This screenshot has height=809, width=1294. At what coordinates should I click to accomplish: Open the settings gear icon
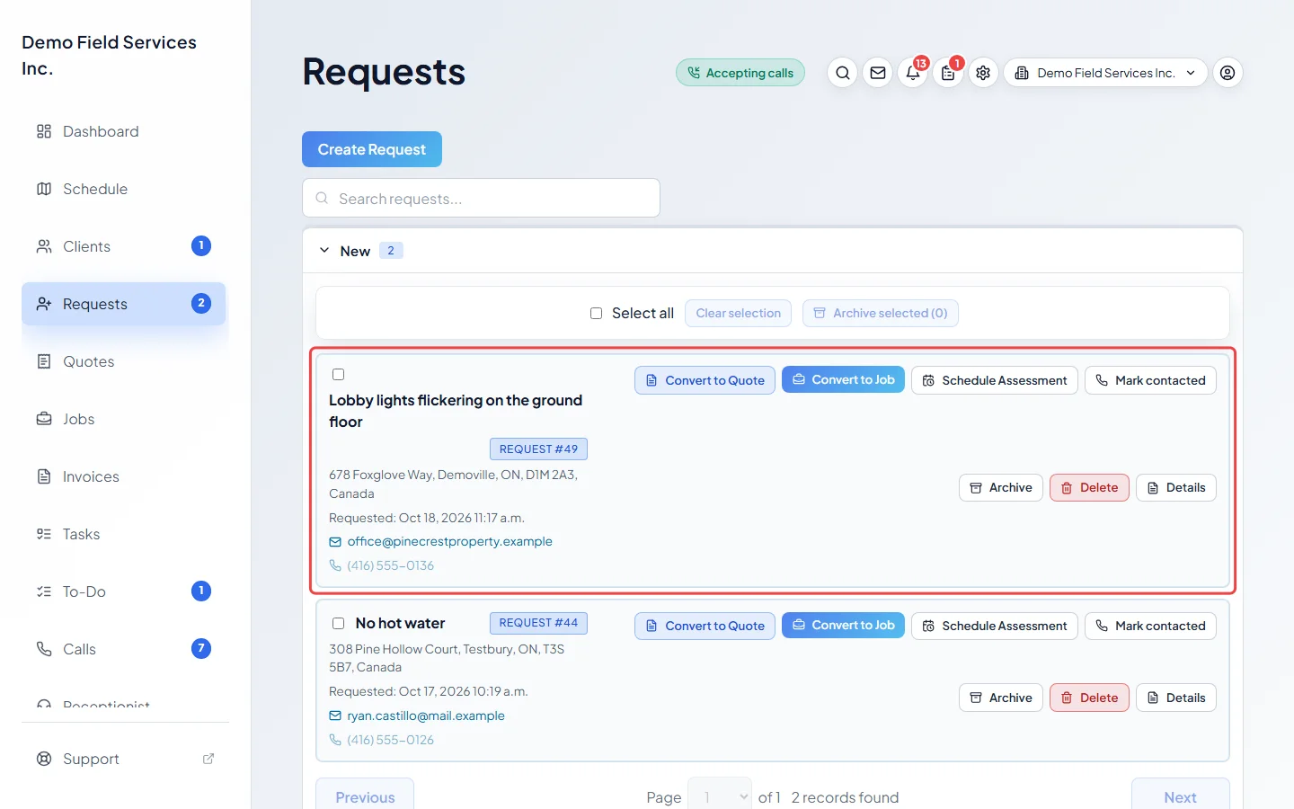(x=983, y=73)
